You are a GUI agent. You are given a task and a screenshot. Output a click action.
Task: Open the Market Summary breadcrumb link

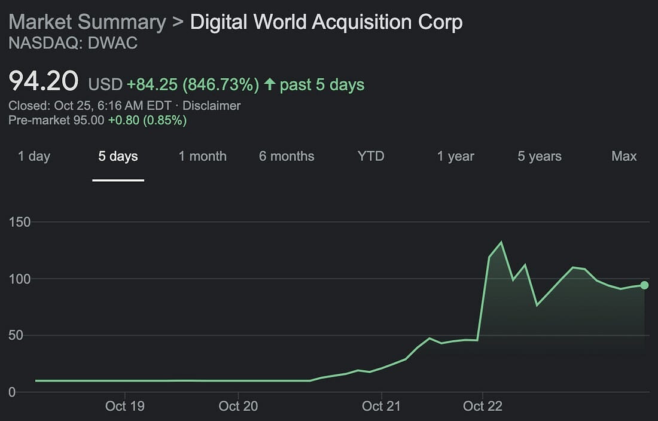pyautogui.click(x=87, y=22)
